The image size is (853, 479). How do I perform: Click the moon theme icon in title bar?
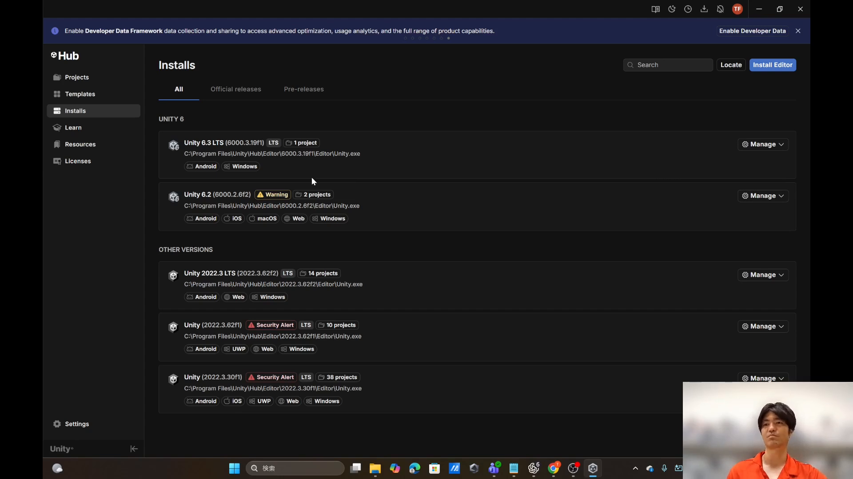tap(672, 9)
